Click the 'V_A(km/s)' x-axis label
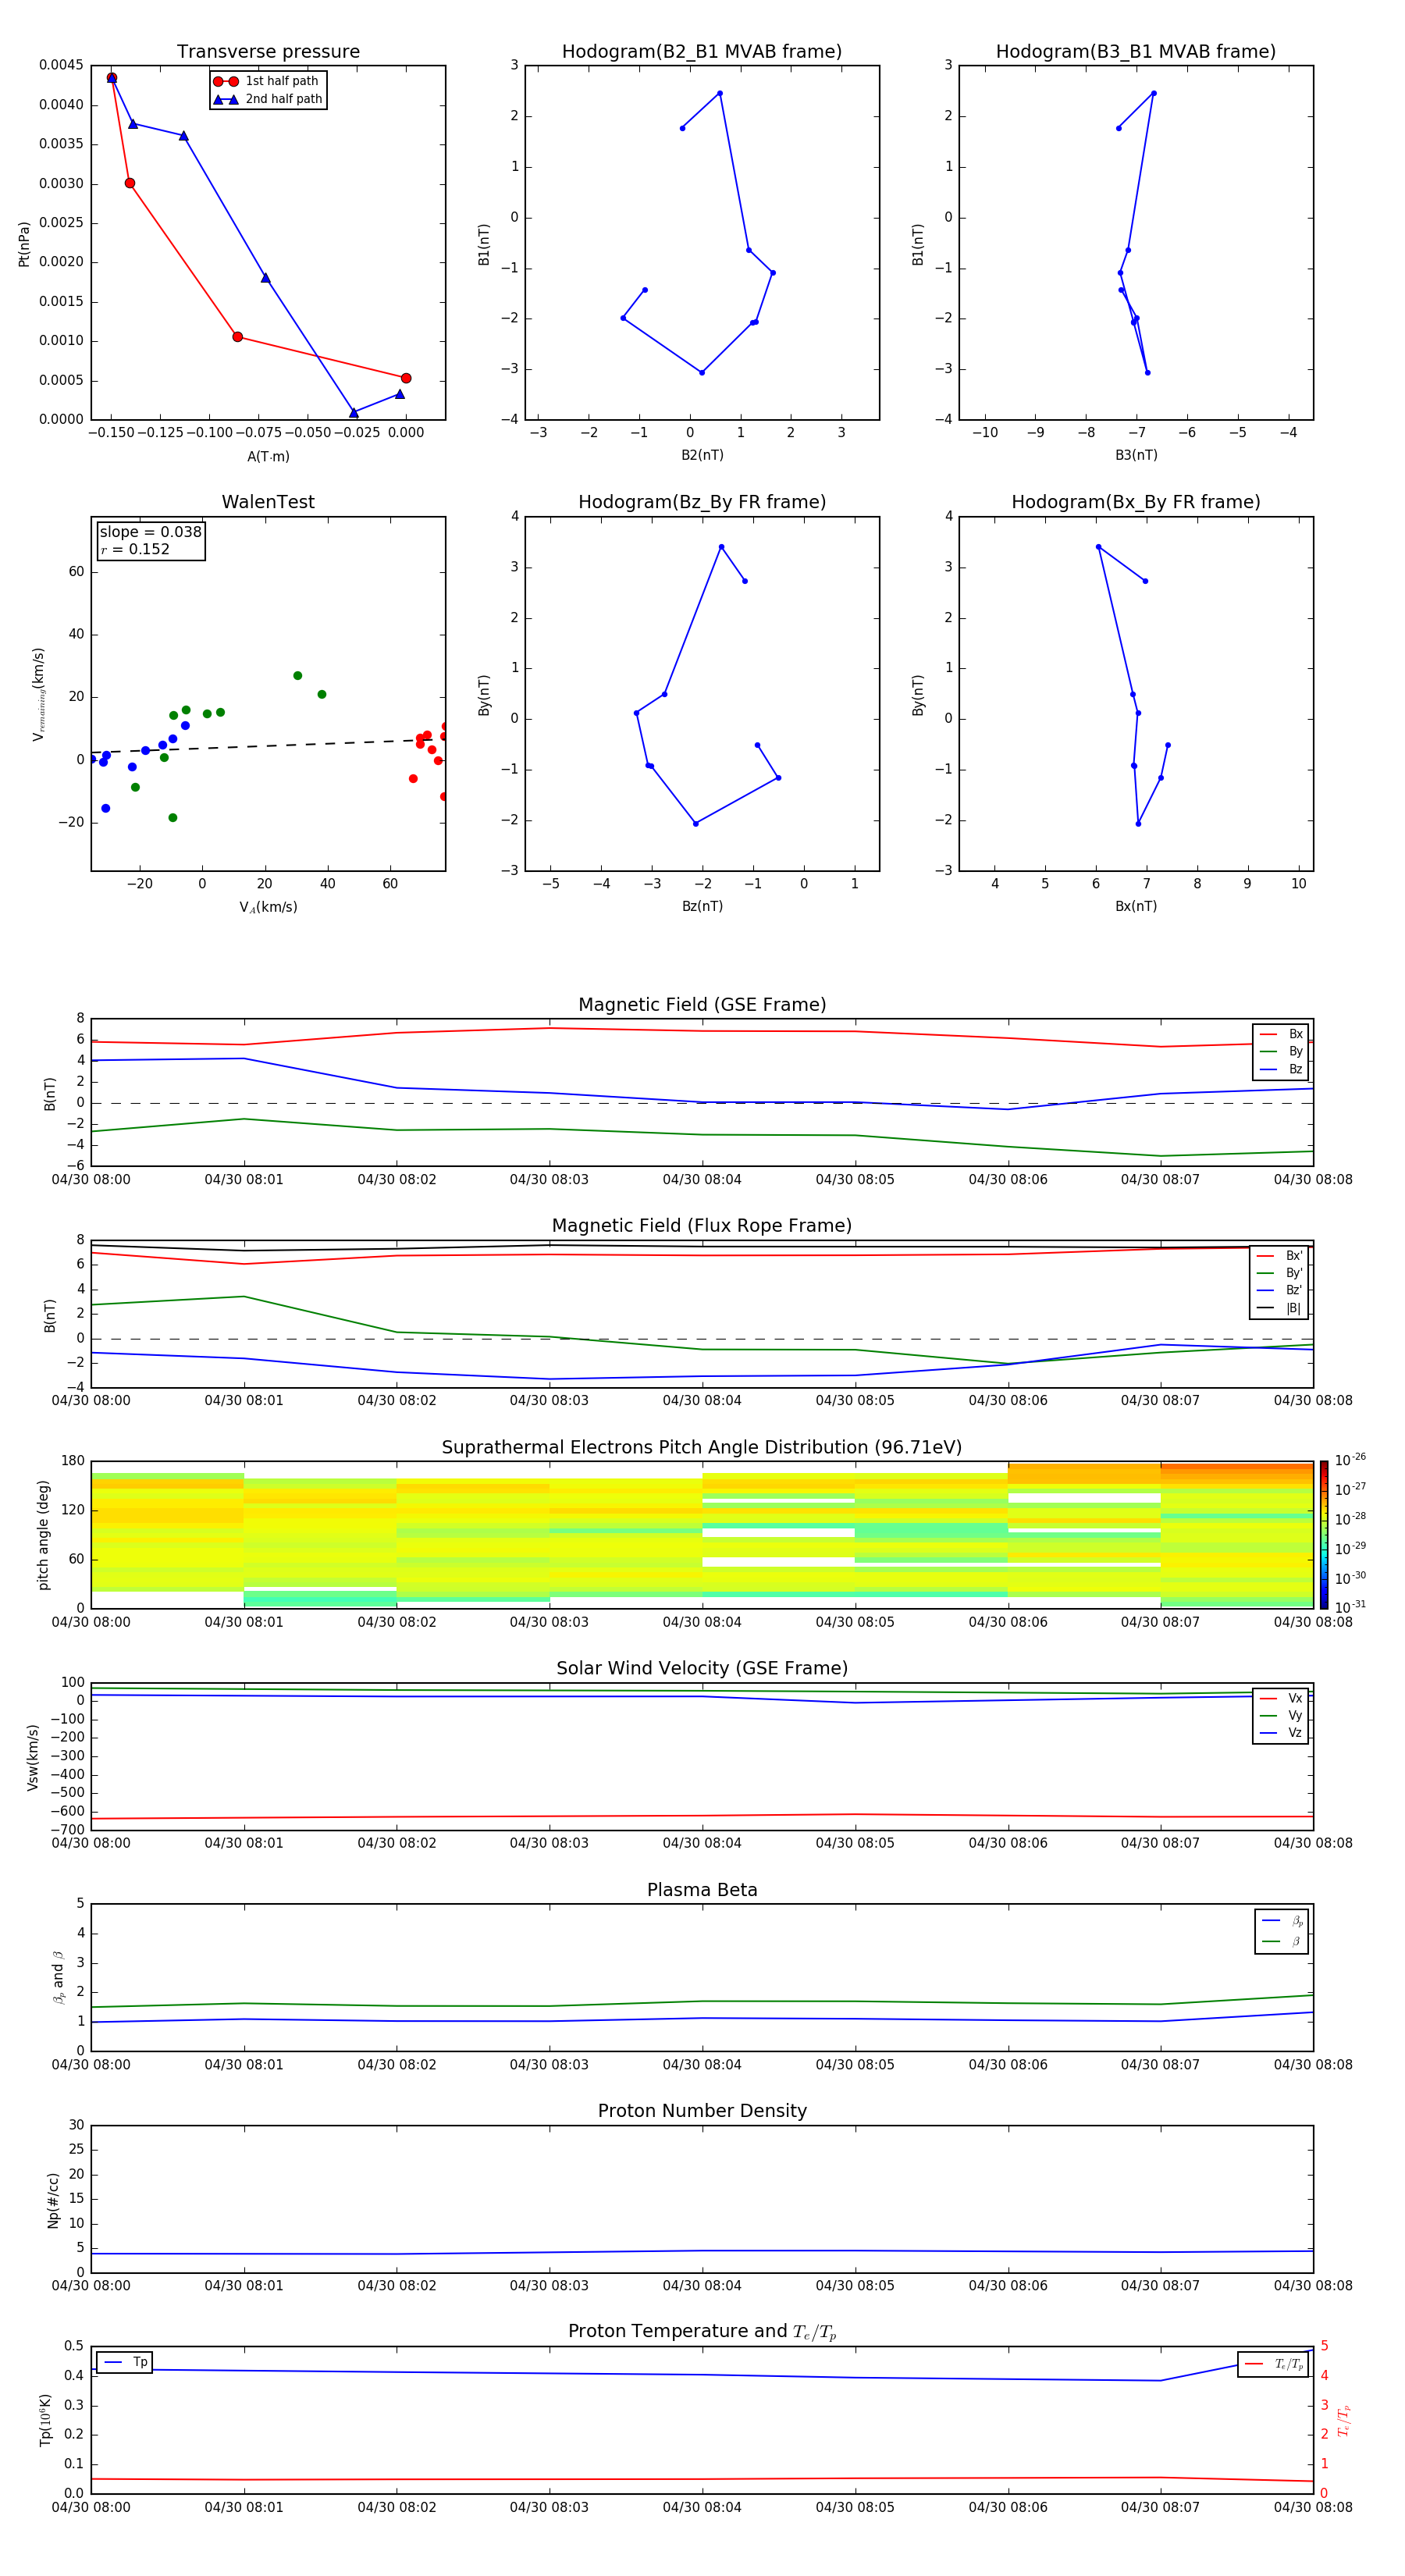The width and height of the screenshot is (1405, 2576). (268, 907)
